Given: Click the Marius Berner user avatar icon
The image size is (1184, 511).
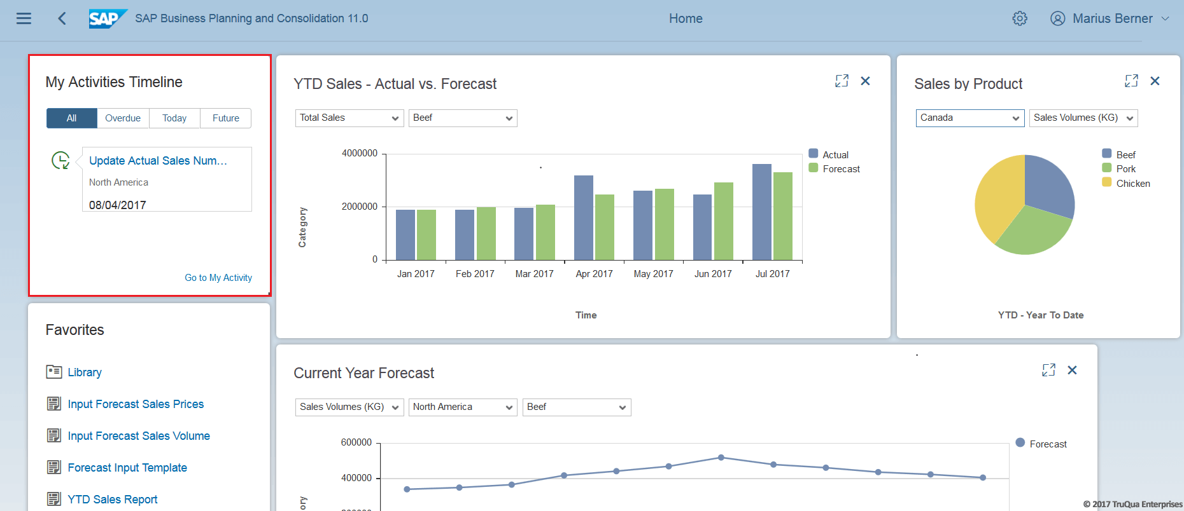Looking at the screenshot, I should (1057, 18).
